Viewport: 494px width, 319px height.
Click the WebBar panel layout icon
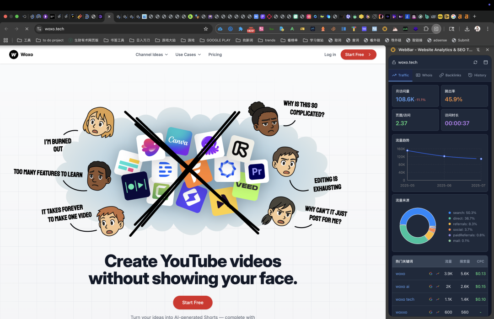(485, 62)
